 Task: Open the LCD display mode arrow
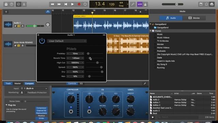127,4
